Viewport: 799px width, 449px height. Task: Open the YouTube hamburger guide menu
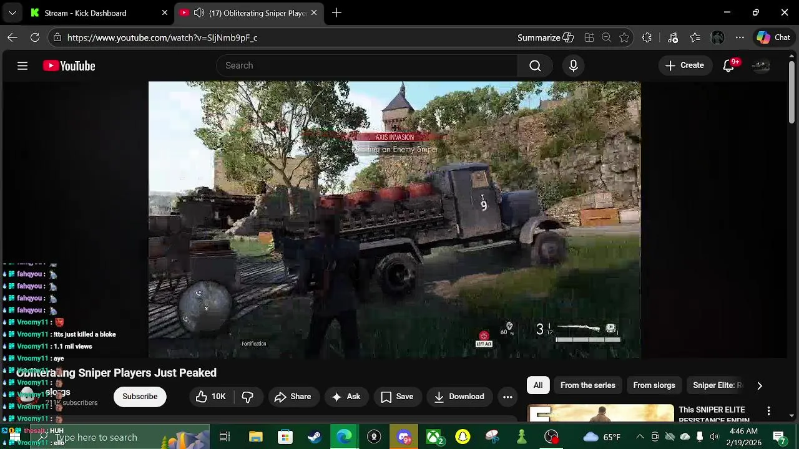[22, 65]
